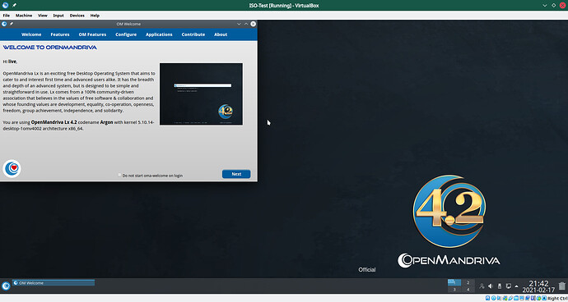Minimize the OM Welcome window
This screenshot has height=302, width=568.
coord(239,24)
